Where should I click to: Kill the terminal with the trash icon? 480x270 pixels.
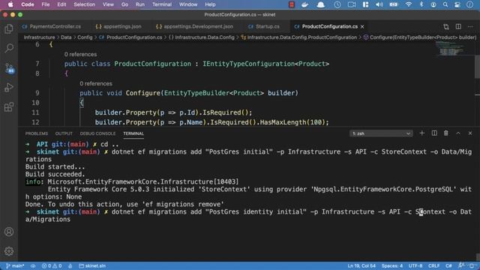[x=446, y=133]
